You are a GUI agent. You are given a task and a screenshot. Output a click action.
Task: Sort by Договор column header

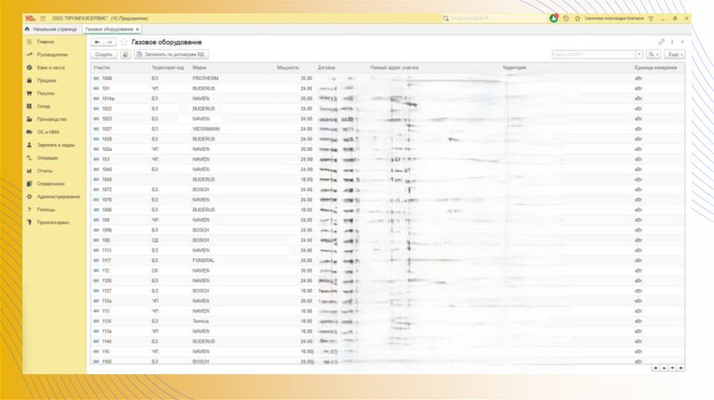coord(326,68)
